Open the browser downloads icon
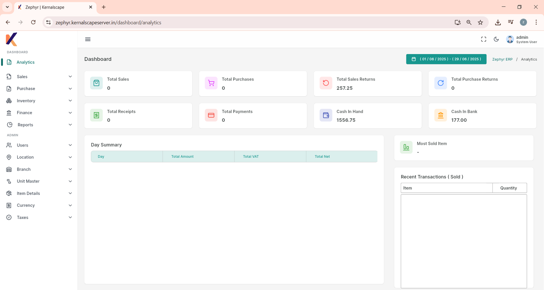Image resolution: width=544 pixels, height=290 pixels. tap(498, 22)
